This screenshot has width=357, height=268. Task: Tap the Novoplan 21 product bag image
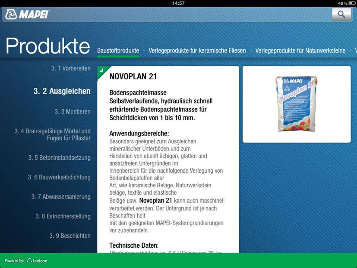(296, 104)
